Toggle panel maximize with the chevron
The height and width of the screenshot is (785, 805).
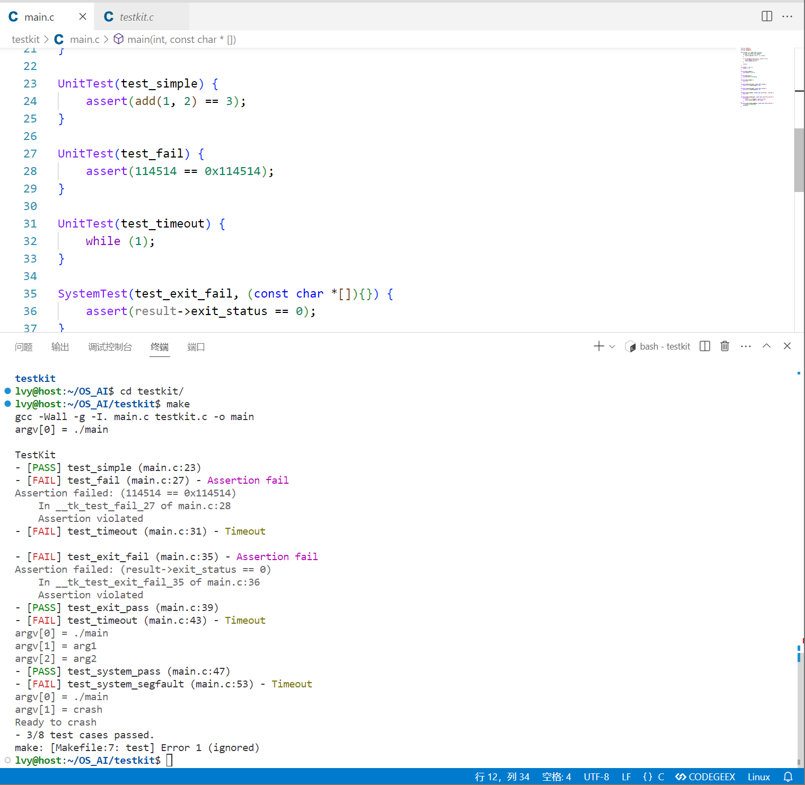point(766,346)
